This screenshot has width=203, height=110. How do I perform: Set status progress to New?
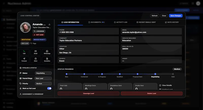coord(66,74)
